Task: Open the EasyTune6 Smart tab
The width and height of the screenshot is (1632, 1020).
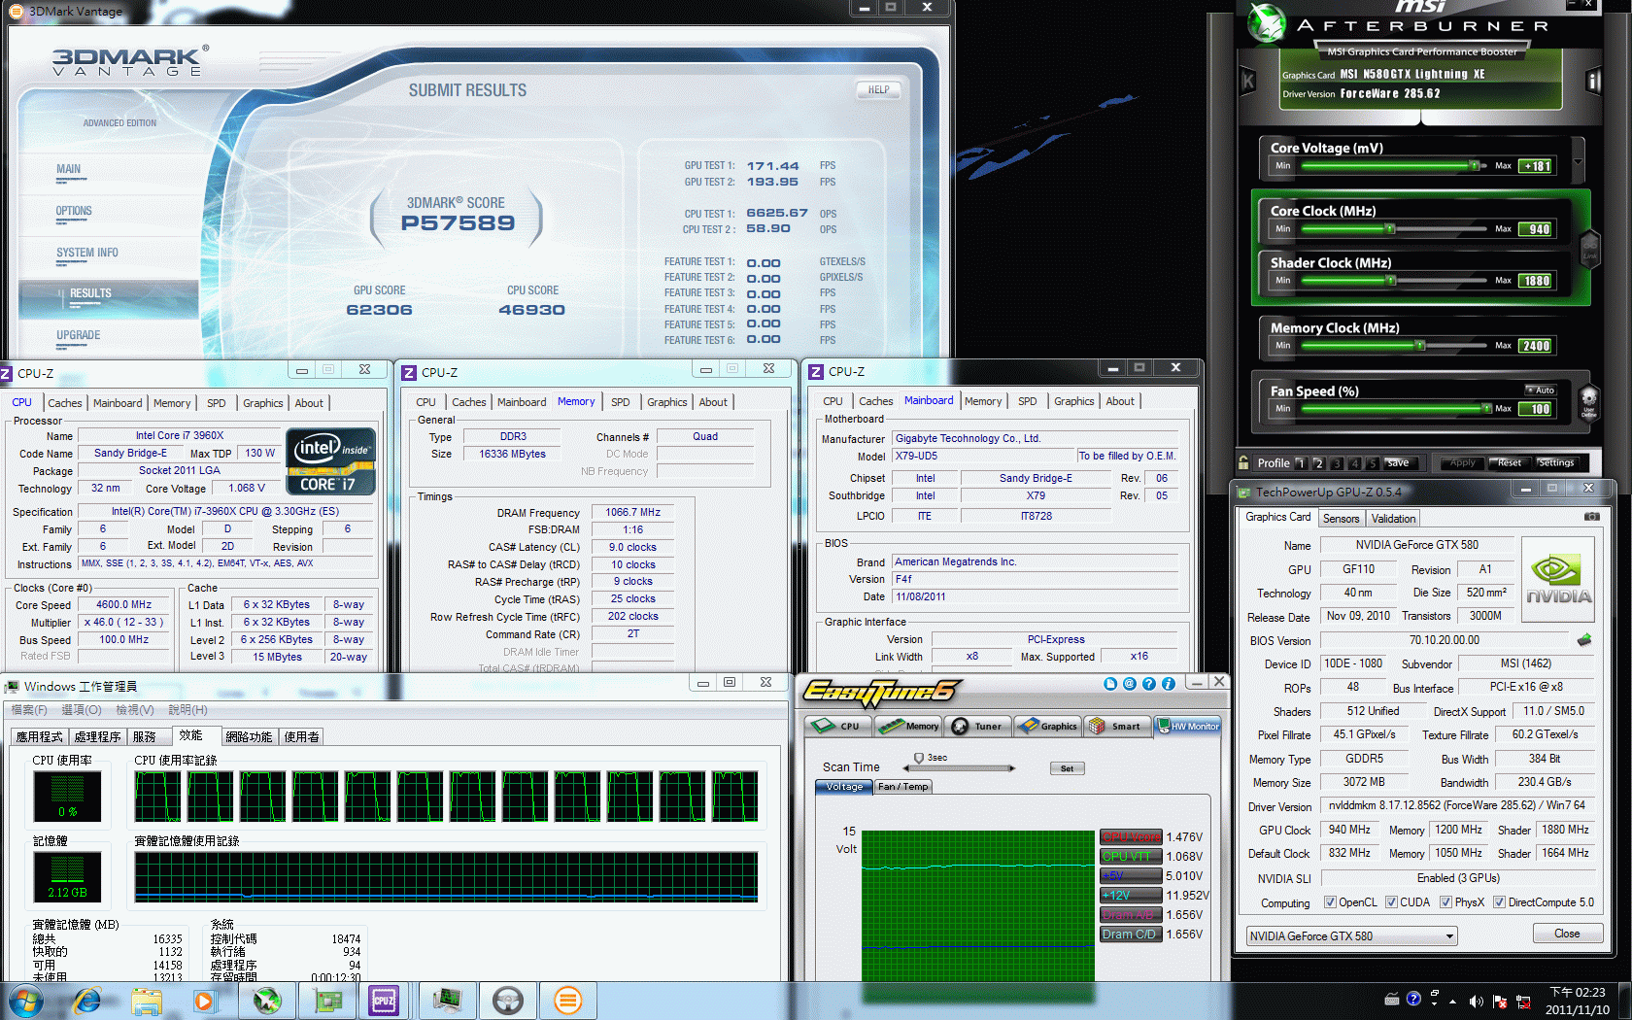Action: click(x=1116, y=726)
